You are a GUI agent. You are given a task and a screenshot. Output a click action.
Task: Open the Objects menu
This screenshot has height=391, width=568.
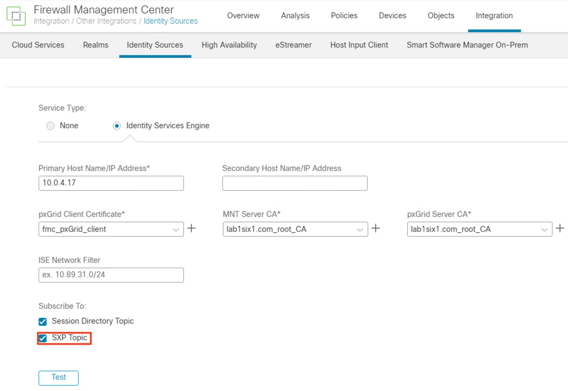441,15
